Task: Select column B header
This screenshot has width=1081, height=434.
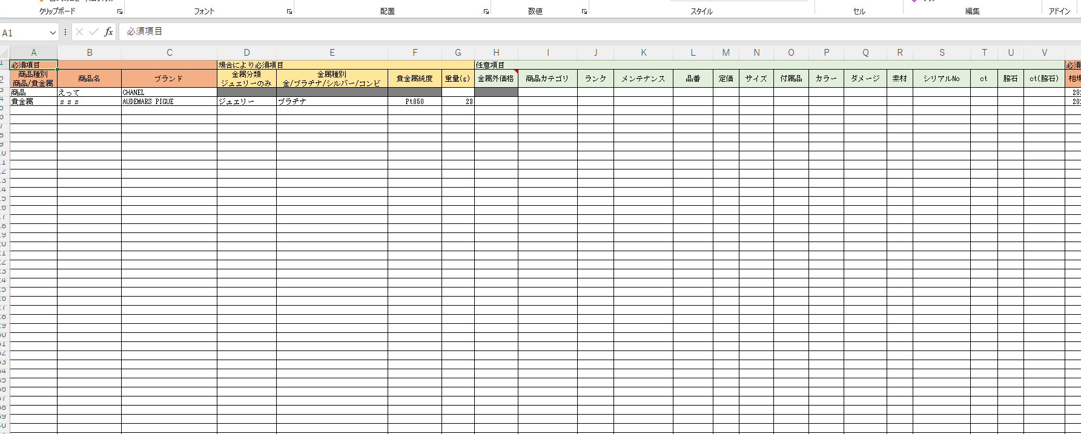Action: click(90, 53)
